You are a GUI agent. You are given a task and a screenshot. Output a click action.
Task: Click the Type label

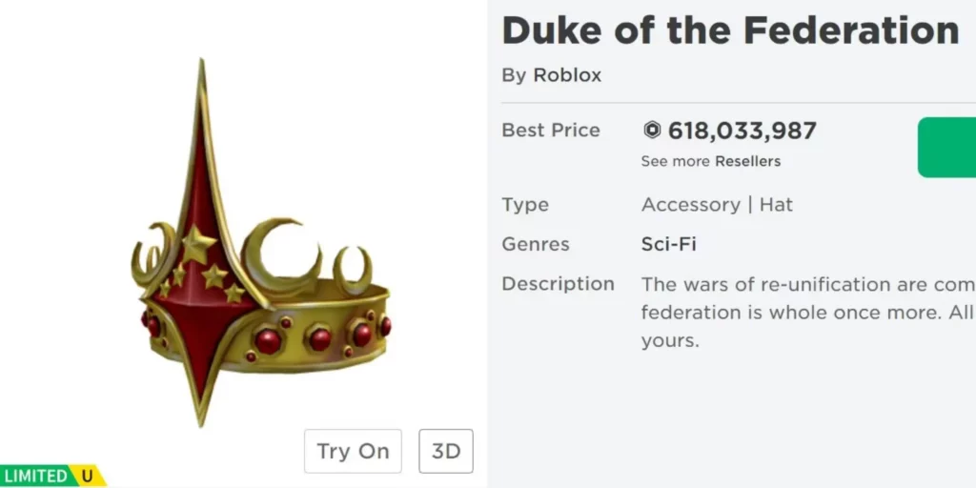[x=525, y=204]
